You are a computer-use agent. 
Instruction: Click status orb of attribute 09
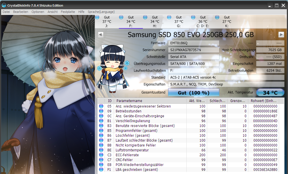pos(101,111)
